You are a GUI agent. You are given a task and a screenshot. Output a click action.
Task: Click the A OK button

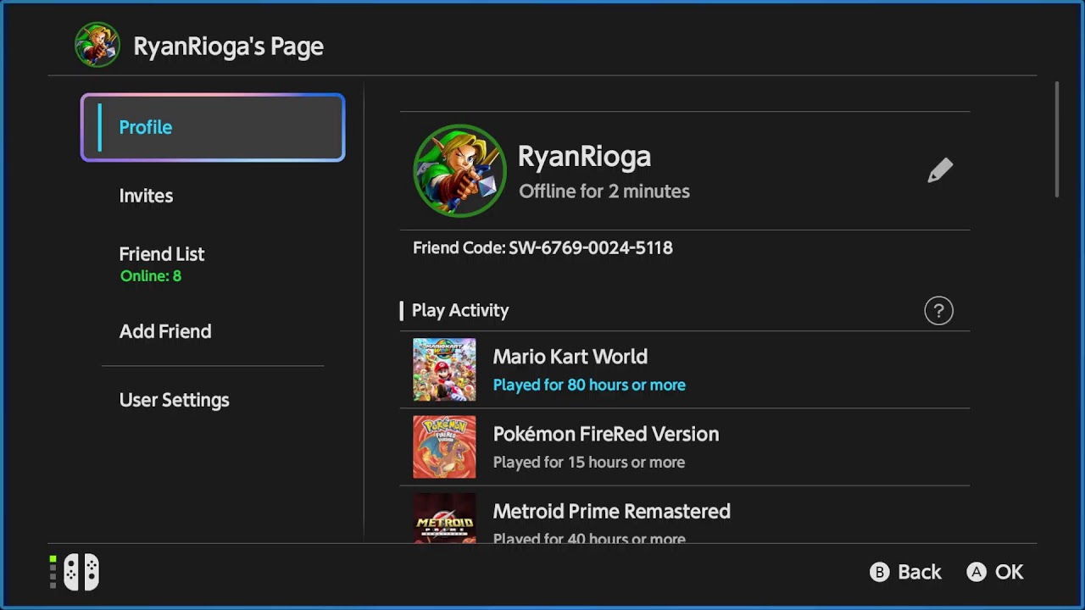[x=995, y=573]
